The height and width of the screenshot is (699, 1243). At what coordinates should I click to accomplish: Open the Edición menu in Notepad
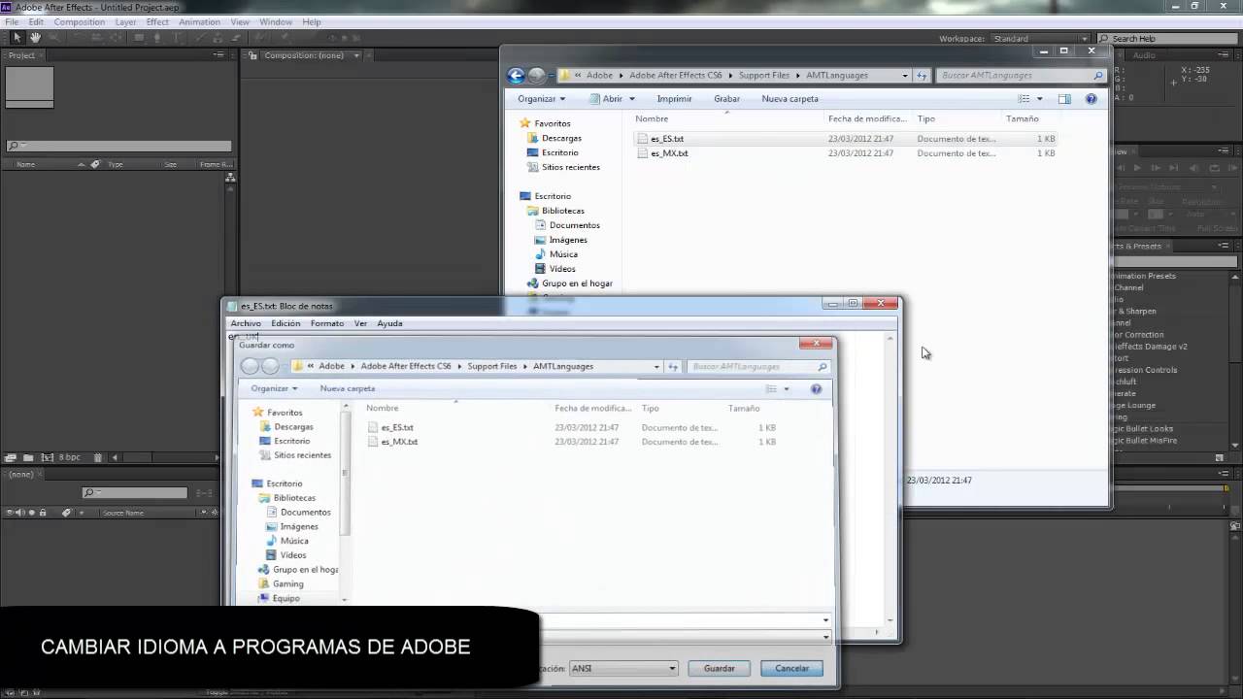tap(286, 323)
